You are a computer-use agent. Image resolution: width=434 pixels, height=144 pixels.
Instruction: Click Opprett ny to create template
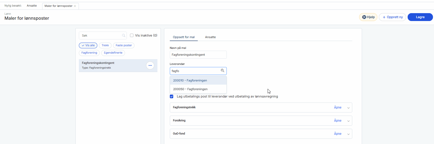(x=392, y=17)
